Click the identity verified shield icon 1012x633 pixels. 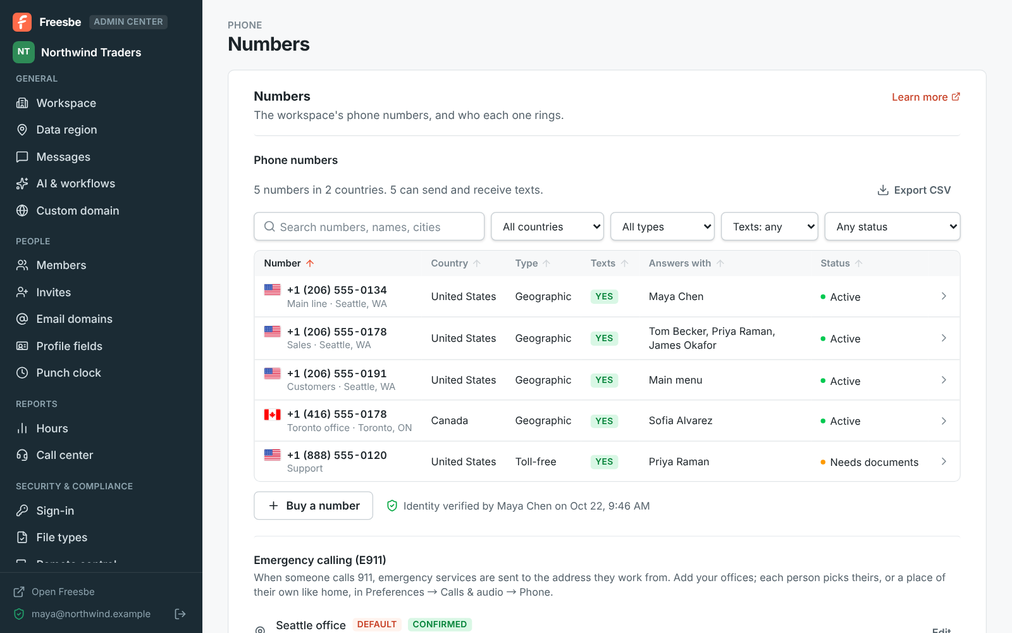click(x=392, y=506)
